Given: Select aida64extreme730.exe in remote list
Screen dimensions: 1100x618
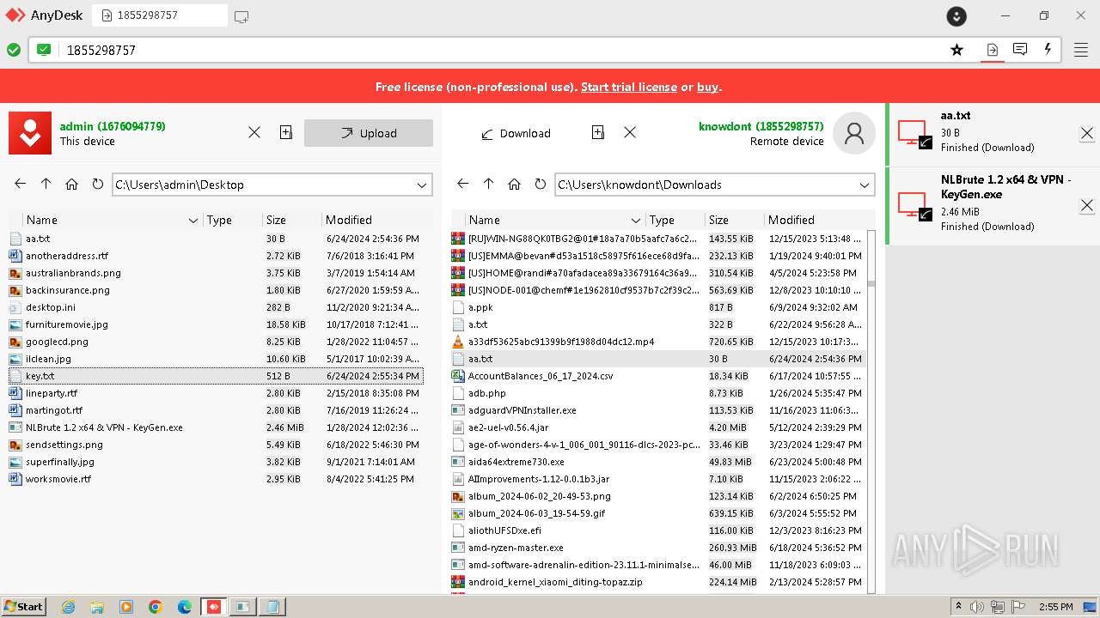Looking at the screenshot, I should [x=658, y=462].
